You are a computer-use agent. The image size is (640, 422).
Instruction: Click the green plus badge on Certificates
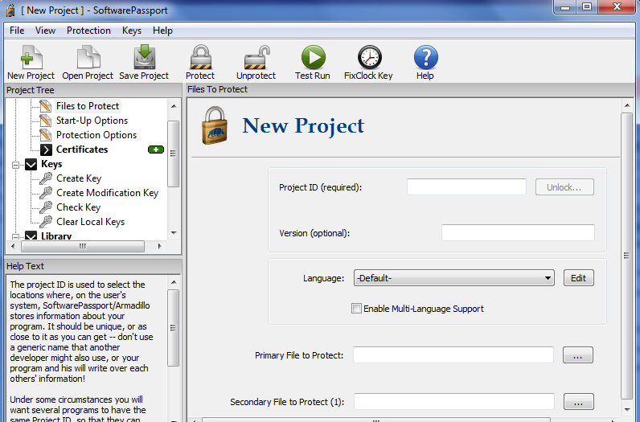156,150
